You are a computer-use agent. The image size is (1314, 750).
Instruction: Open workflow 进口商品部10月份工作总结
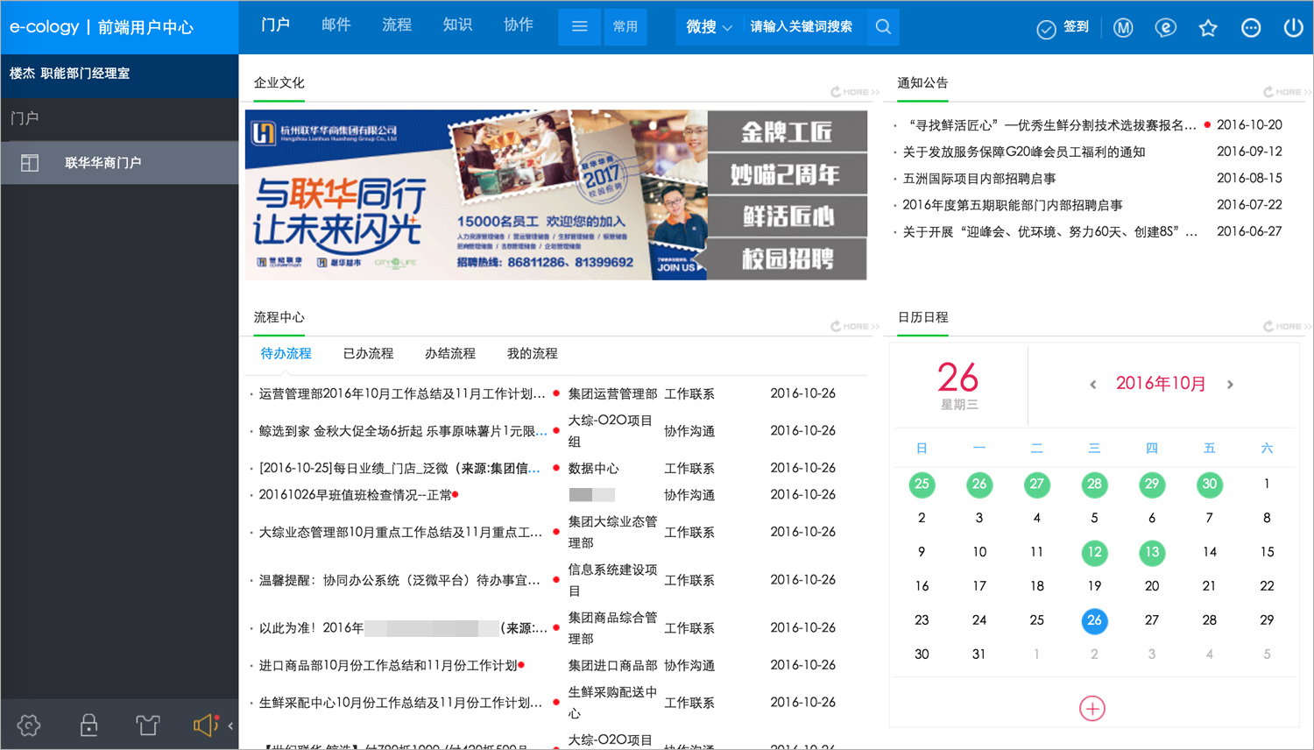click(388, 666)
